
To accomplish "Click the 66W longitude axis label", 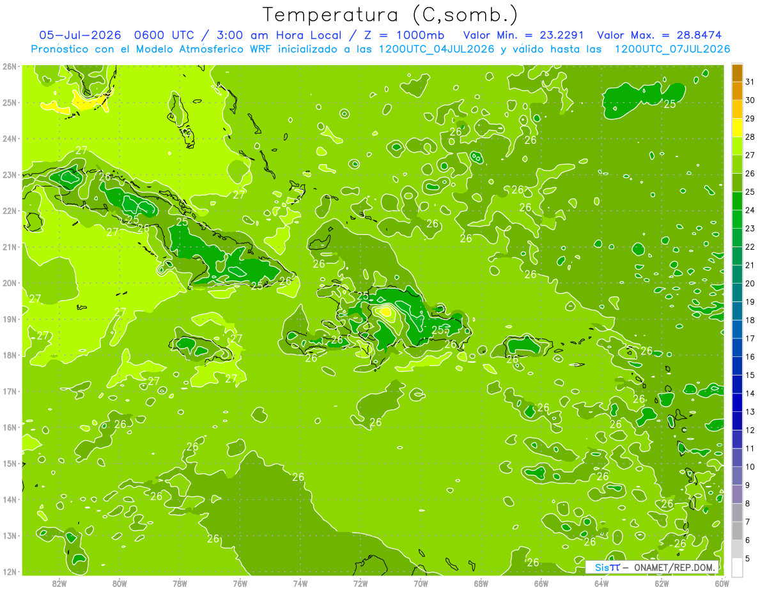I will click(541, 583).
